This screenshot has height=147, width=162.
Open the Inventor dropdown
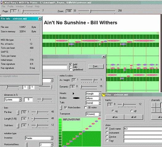coord(52,138)
